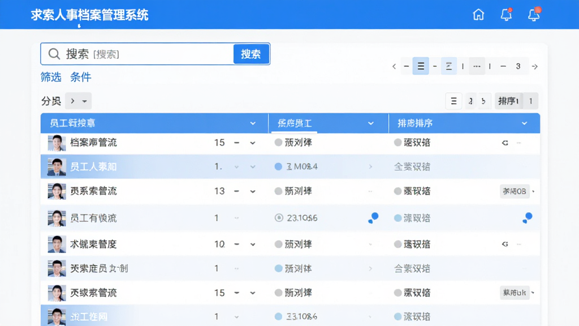Open the 条件 conditions link
This screenshot has width=579, height=326.
pos(80,77)
